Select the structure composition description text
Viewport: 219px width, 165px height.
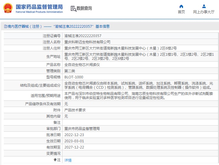pos(139,85)
